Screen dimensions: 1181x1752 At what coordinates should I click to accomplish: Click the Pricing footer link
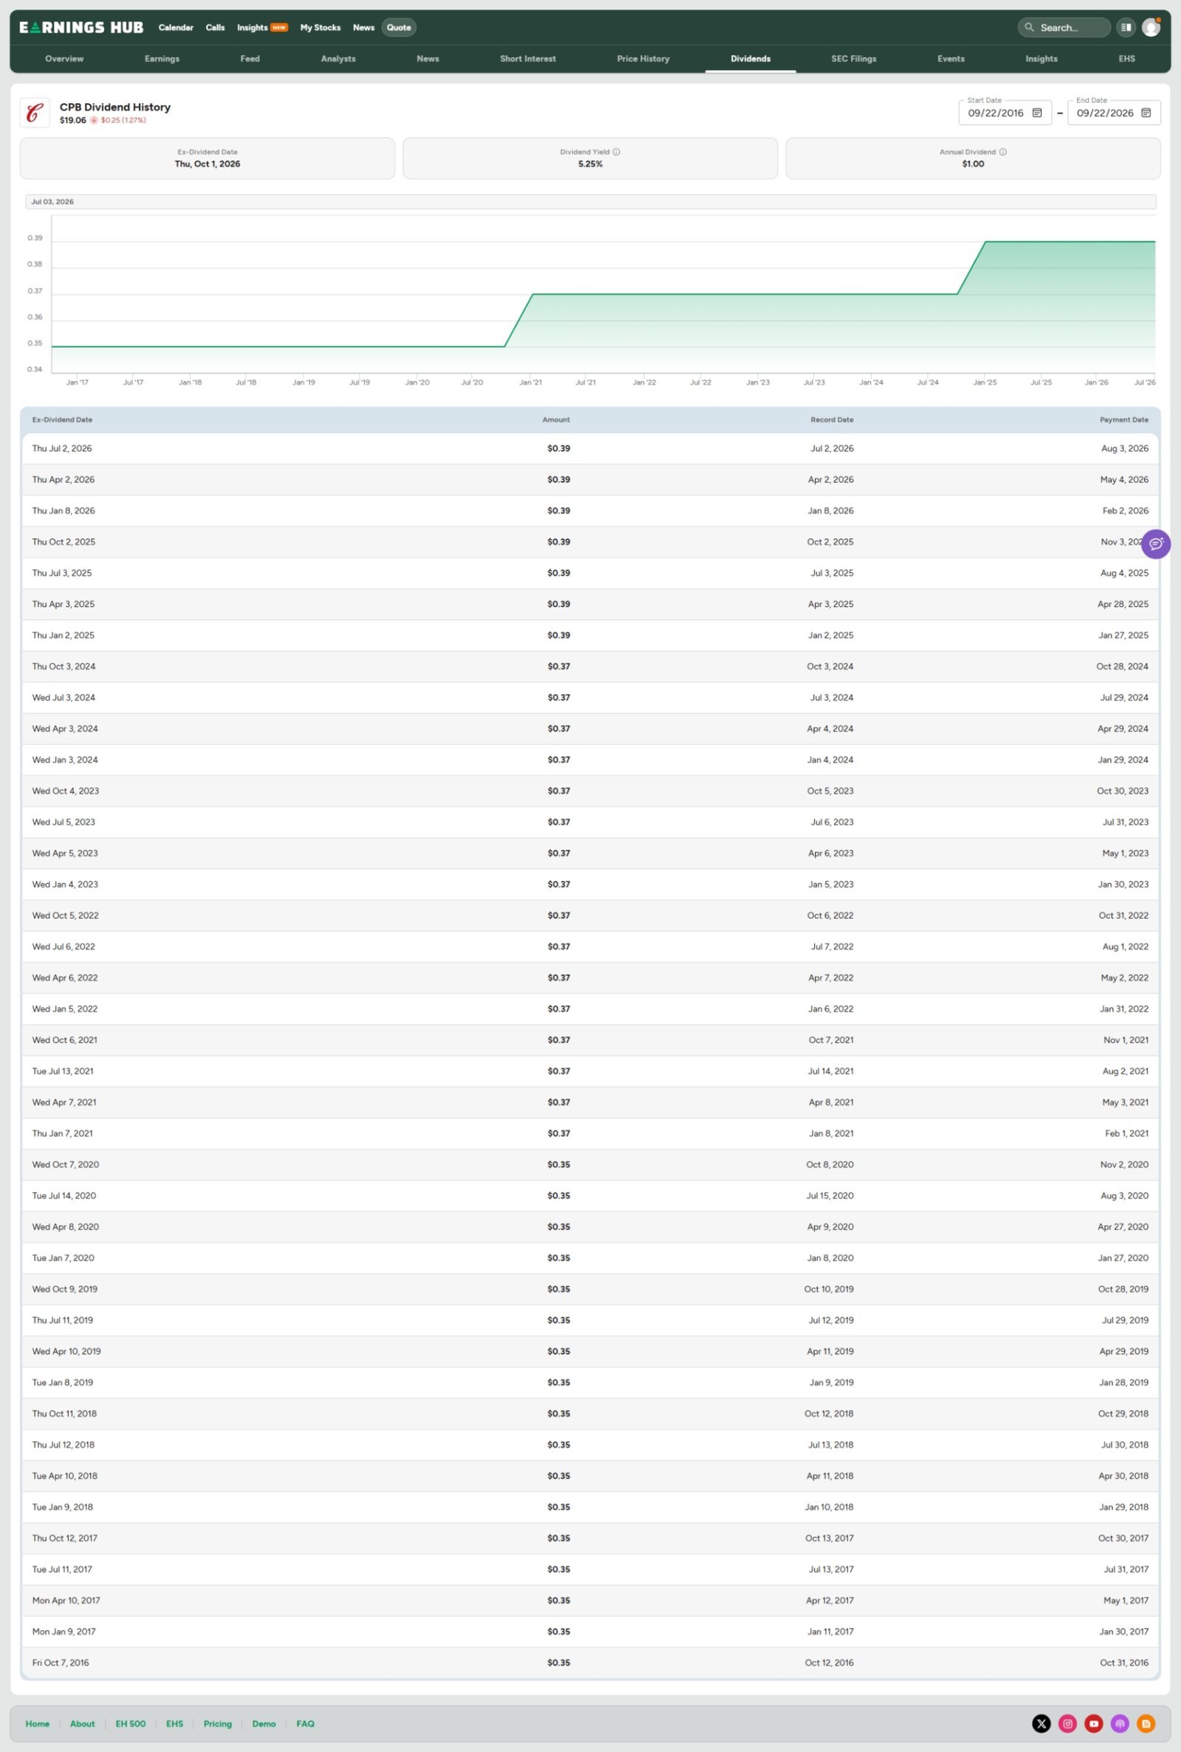pyautogui.click(x=218, y=1723)
